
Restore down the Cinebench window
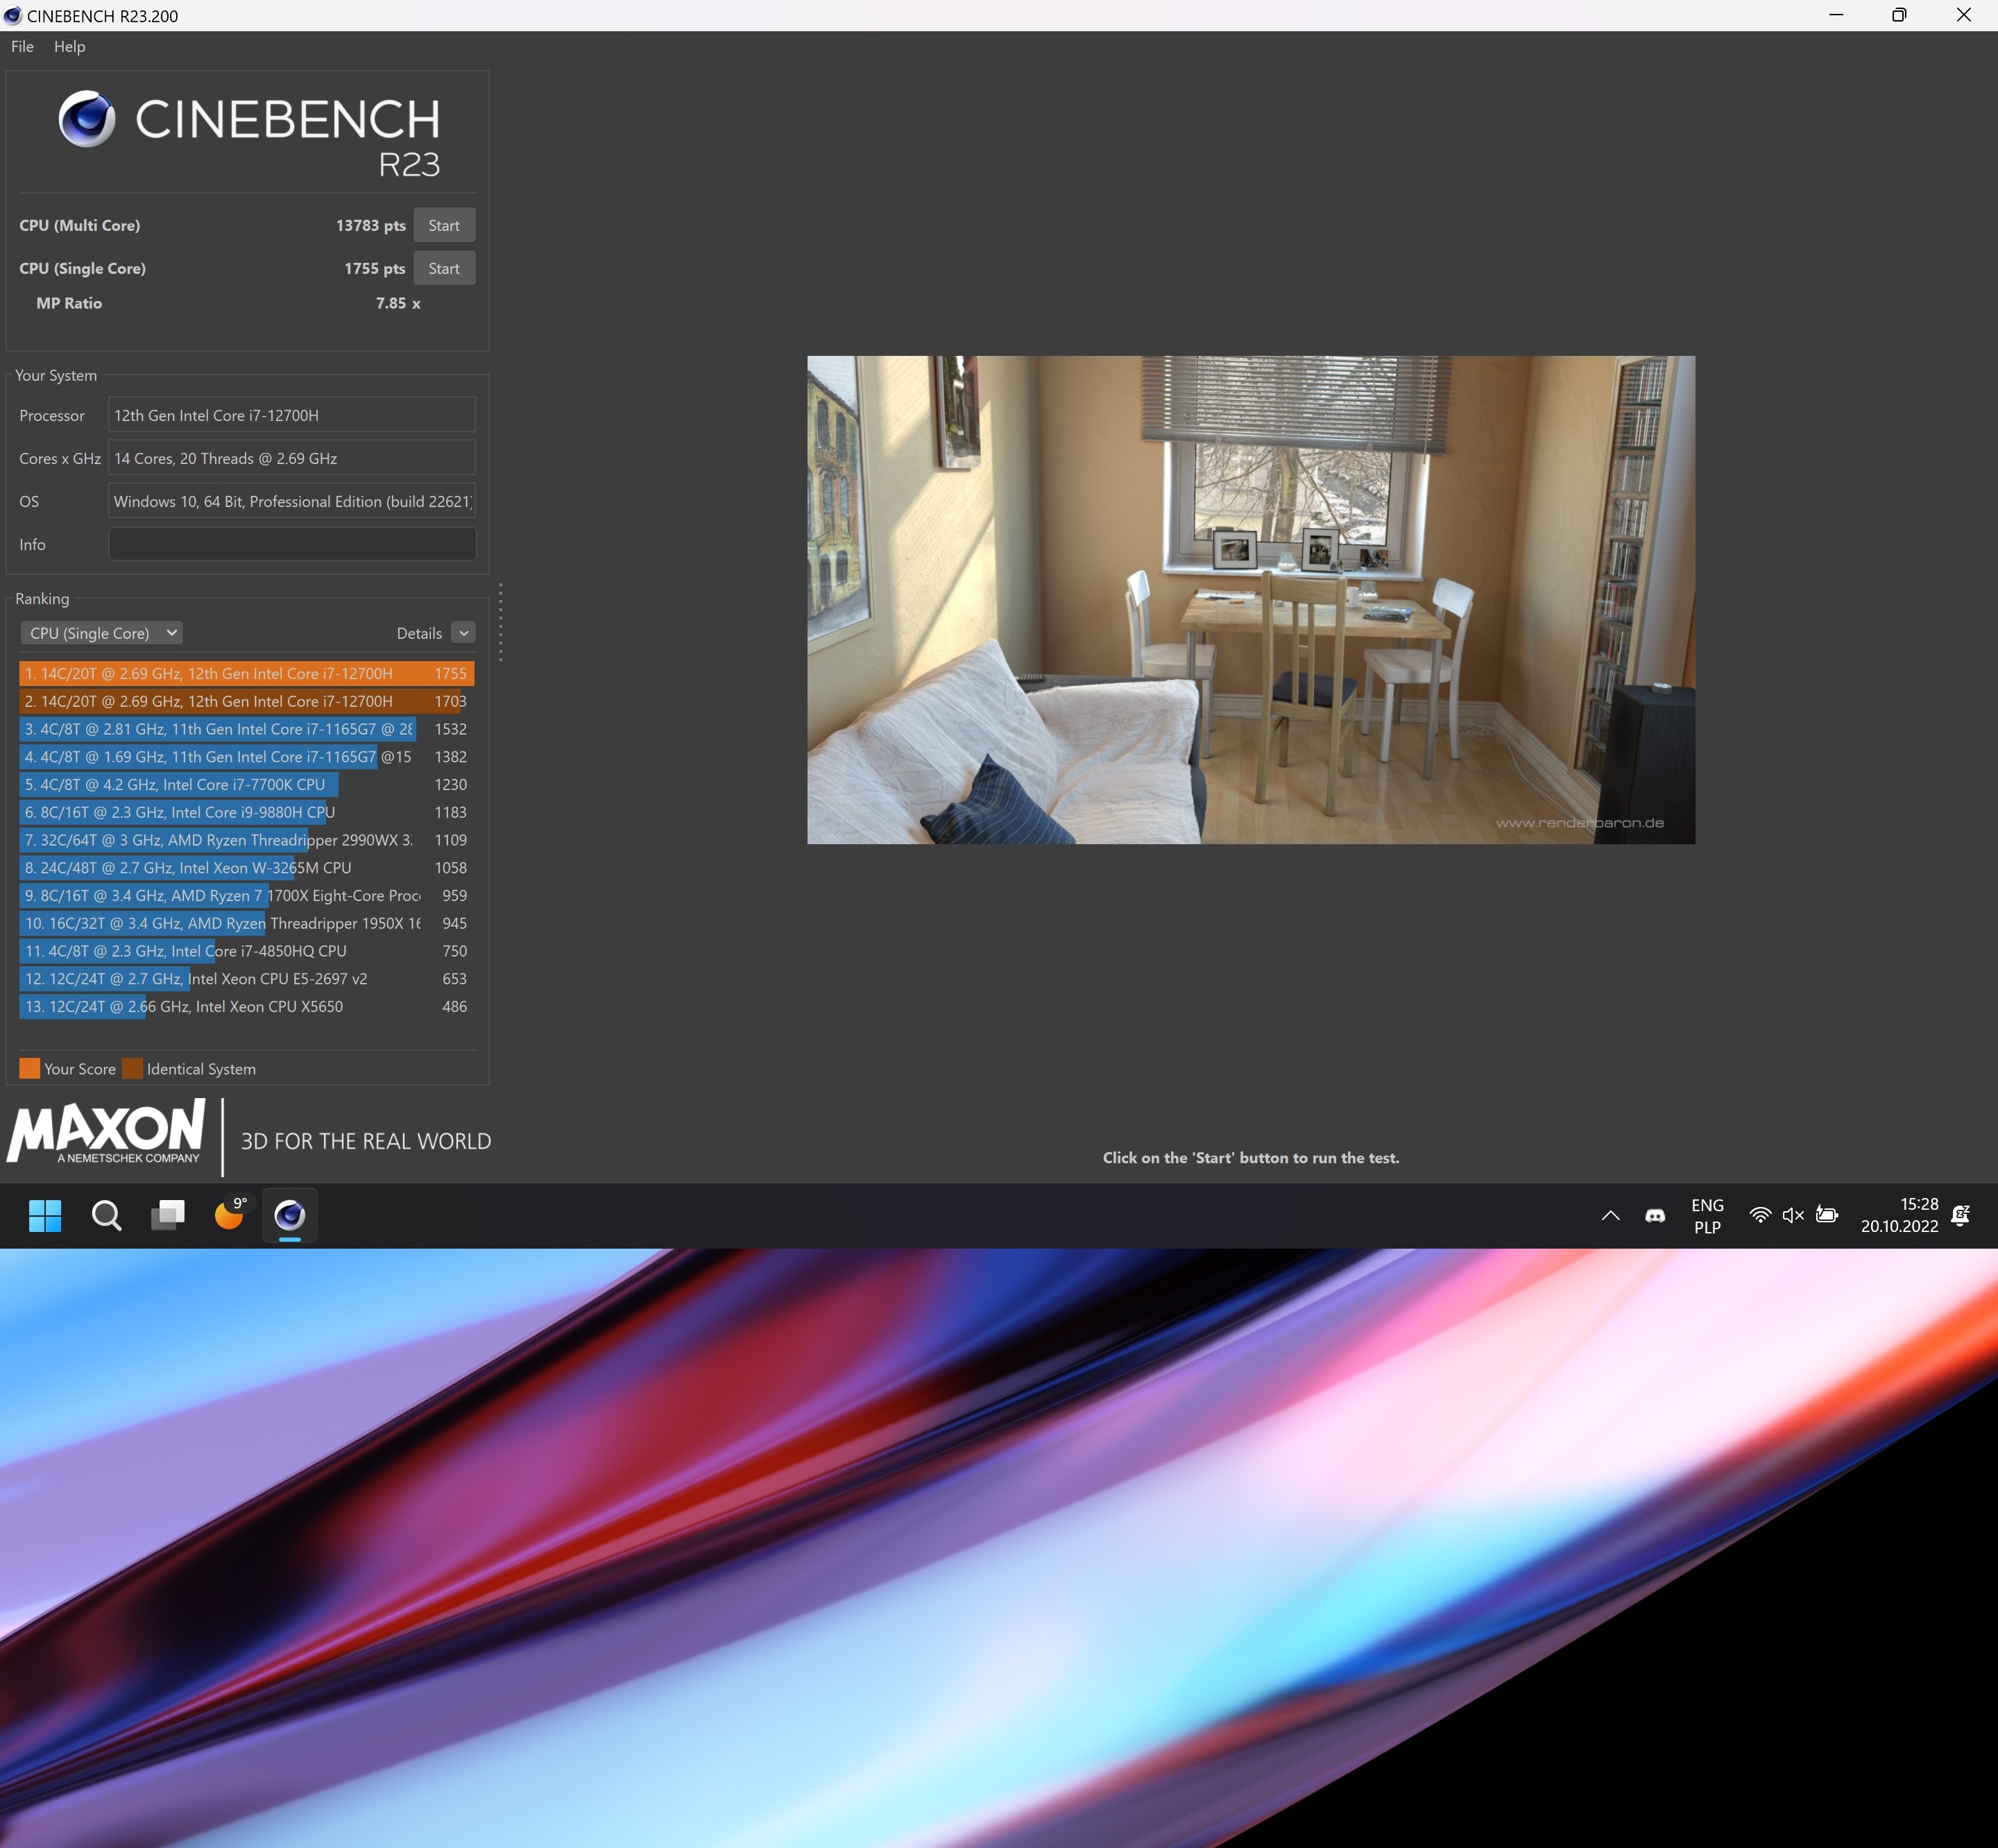click(1899, 15)
